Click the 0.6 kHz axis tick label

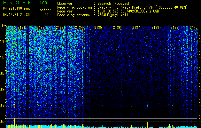pos(3,122)
